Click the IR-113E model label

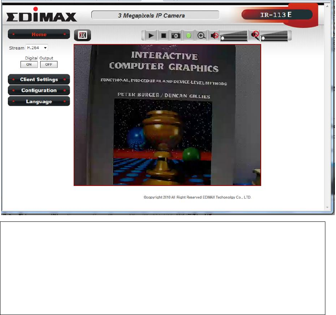pos(276,15)
